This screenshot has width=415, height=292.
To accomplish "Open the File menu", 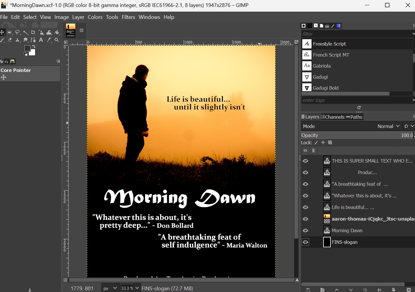I will [4, 17].
